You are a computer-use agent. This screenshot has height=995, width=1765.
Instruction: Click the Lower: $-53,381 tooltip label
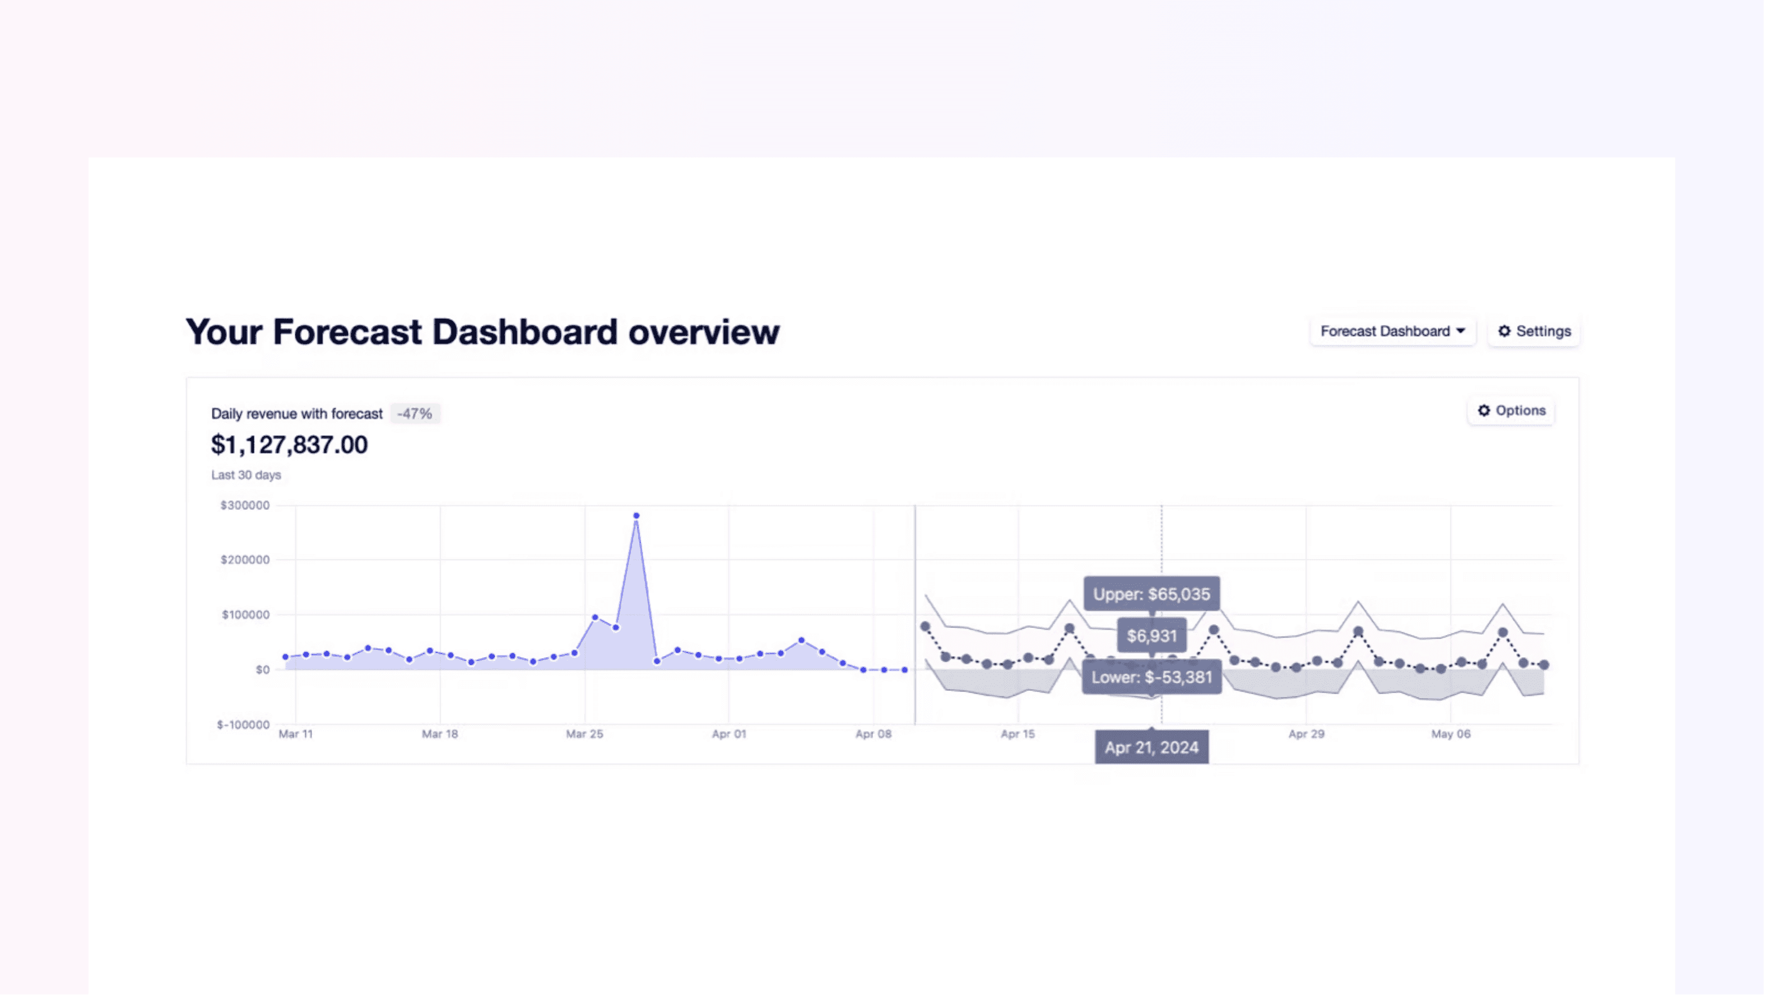[x=1151, y=677]
